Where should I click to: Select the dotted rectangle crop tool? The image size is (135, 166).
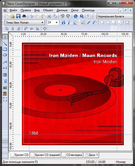pos(5,99)
